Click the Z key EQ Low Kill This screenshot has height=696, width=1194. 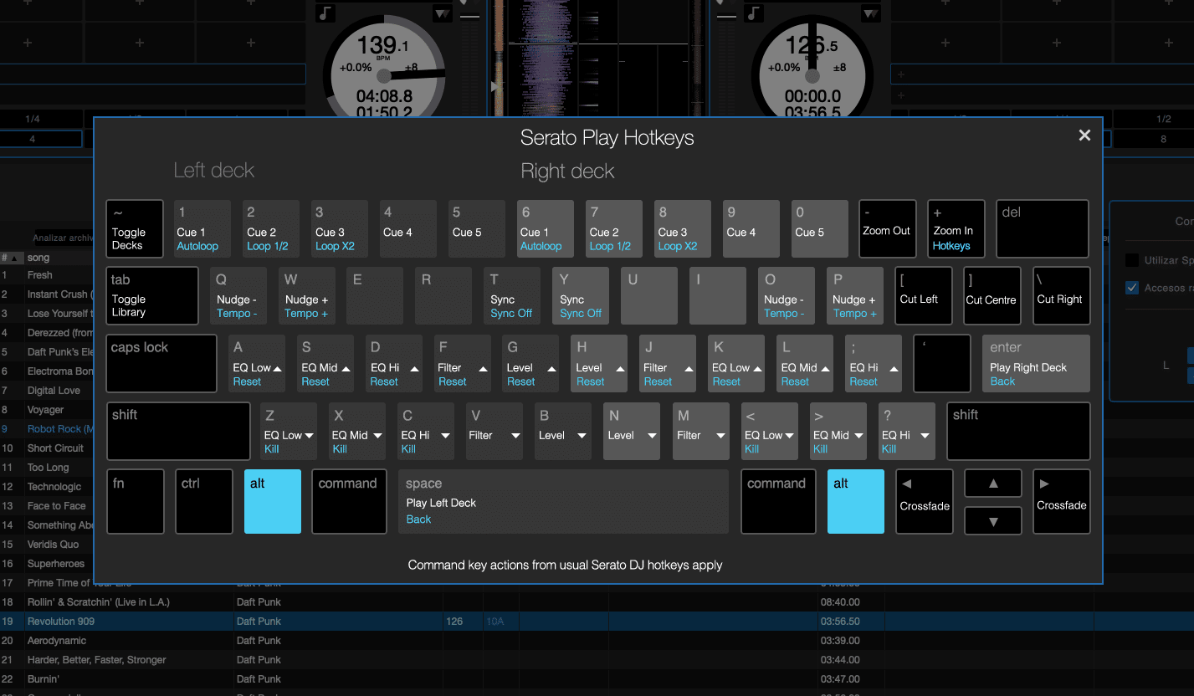pyautogui.click(x=289, y=431)
